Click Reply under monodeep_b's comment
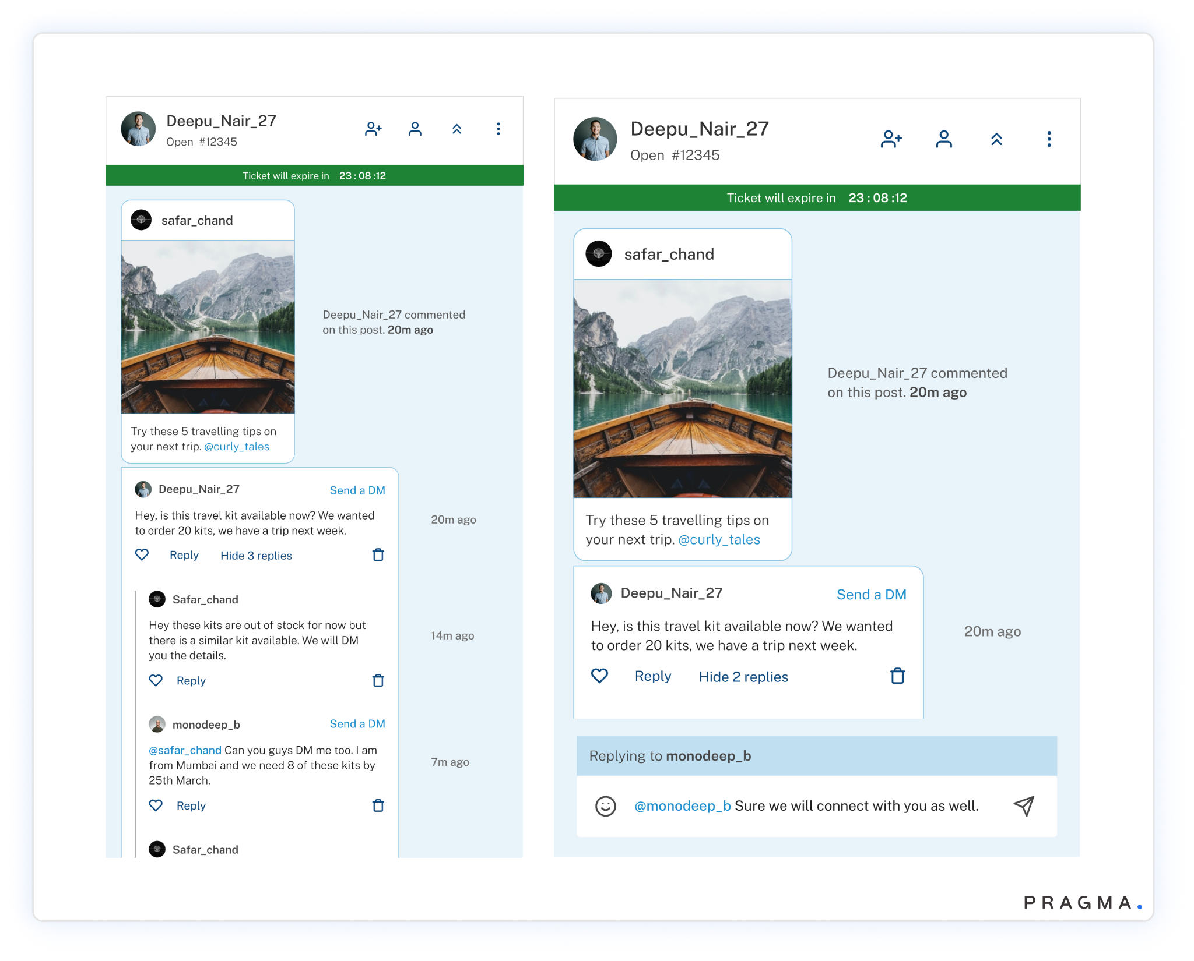 tap(191, 805)
